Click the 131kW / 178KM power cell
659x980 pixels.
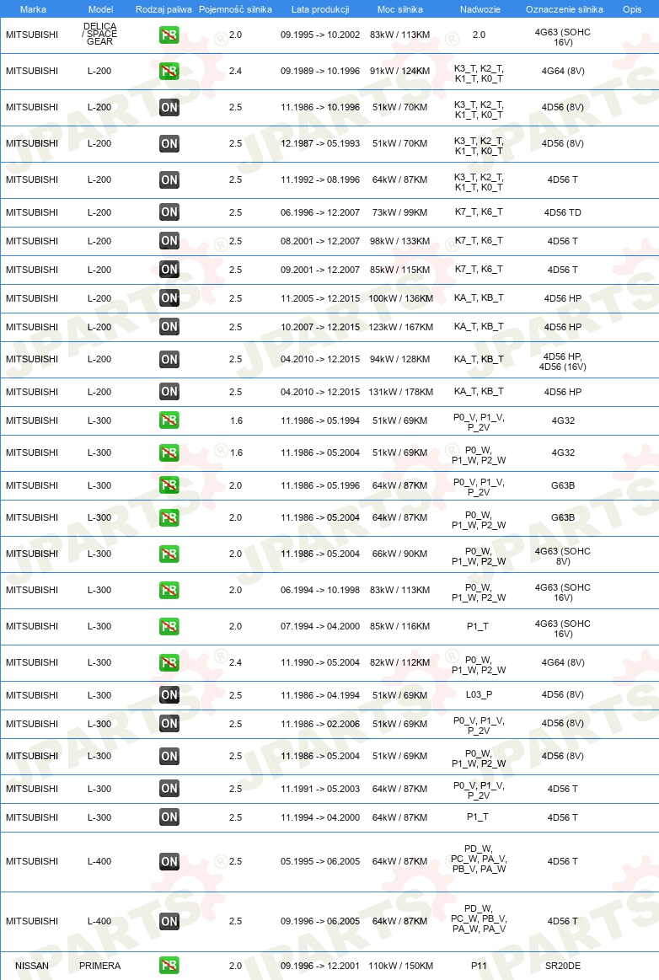point(401,392)
